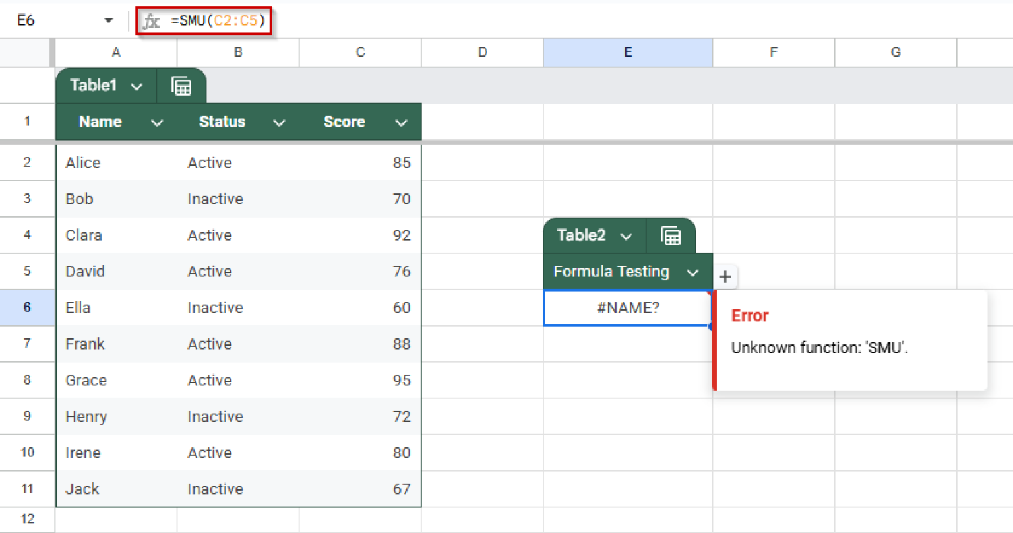1013x533 pixels.
Task: Click the Table1 calculator view icon
Action: pyautogui.click(x=181, y=86)
